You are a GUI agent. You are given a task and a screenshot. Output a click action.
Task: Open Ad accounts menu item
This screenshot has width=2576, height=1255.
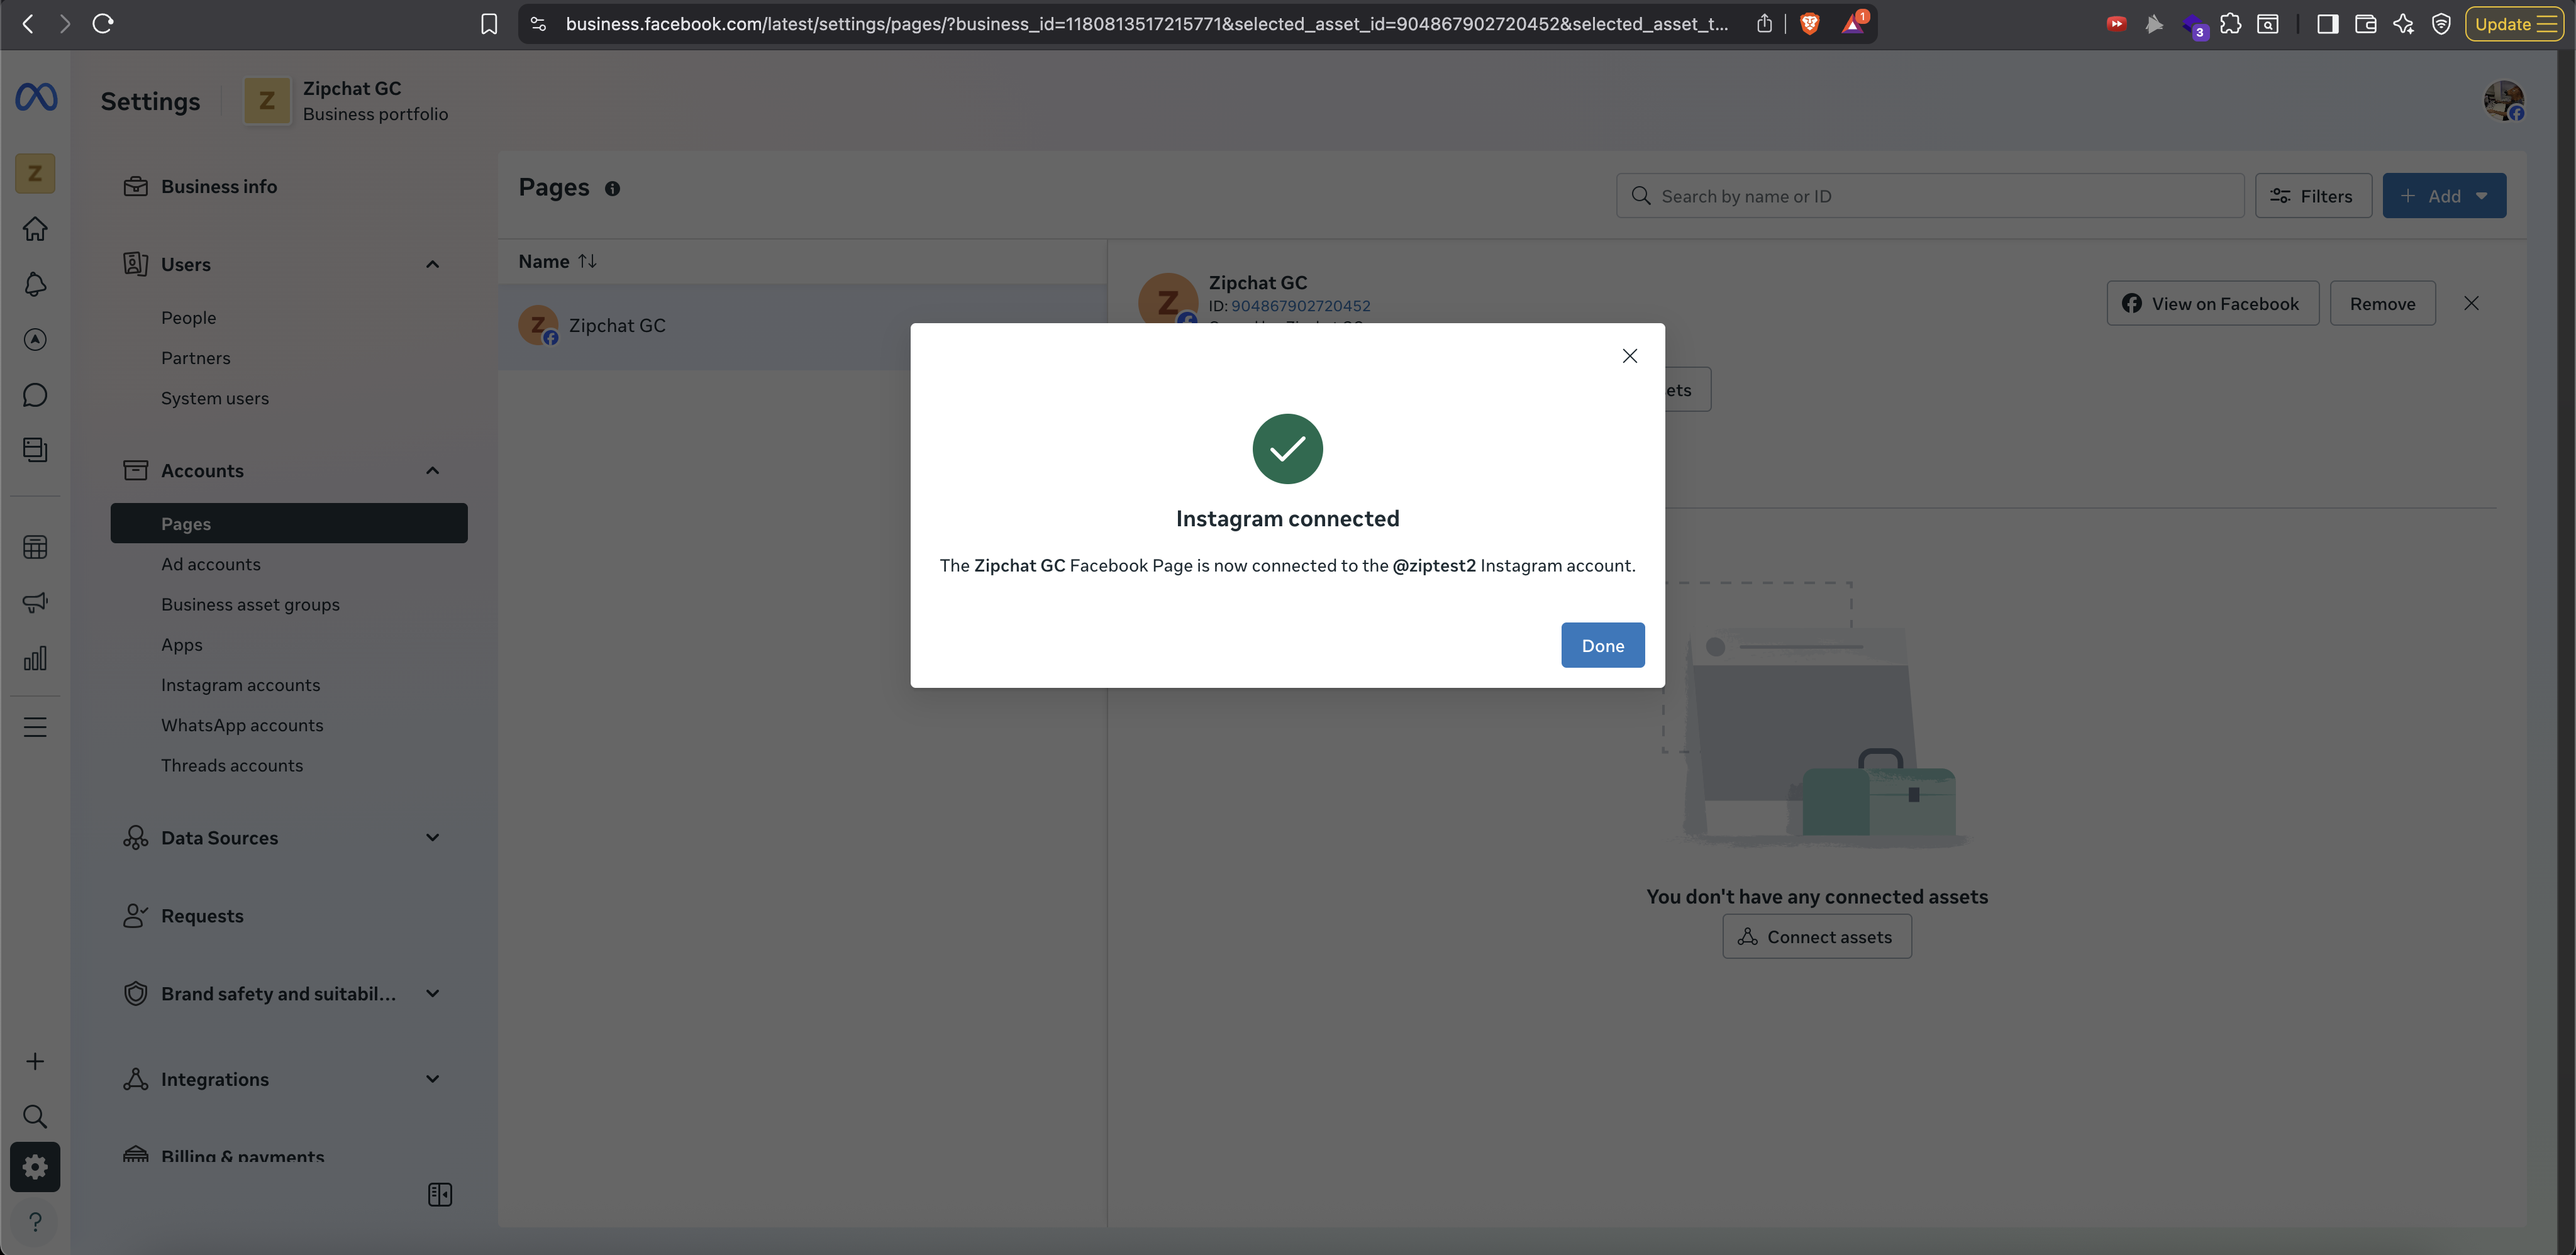click(x=210, y=564)
